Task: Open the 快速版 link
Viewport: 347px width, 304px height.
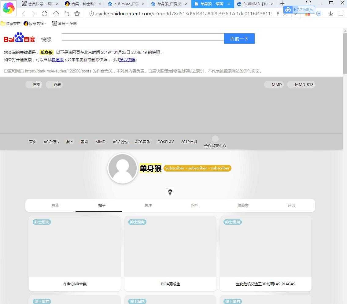Action: point(57,60)
